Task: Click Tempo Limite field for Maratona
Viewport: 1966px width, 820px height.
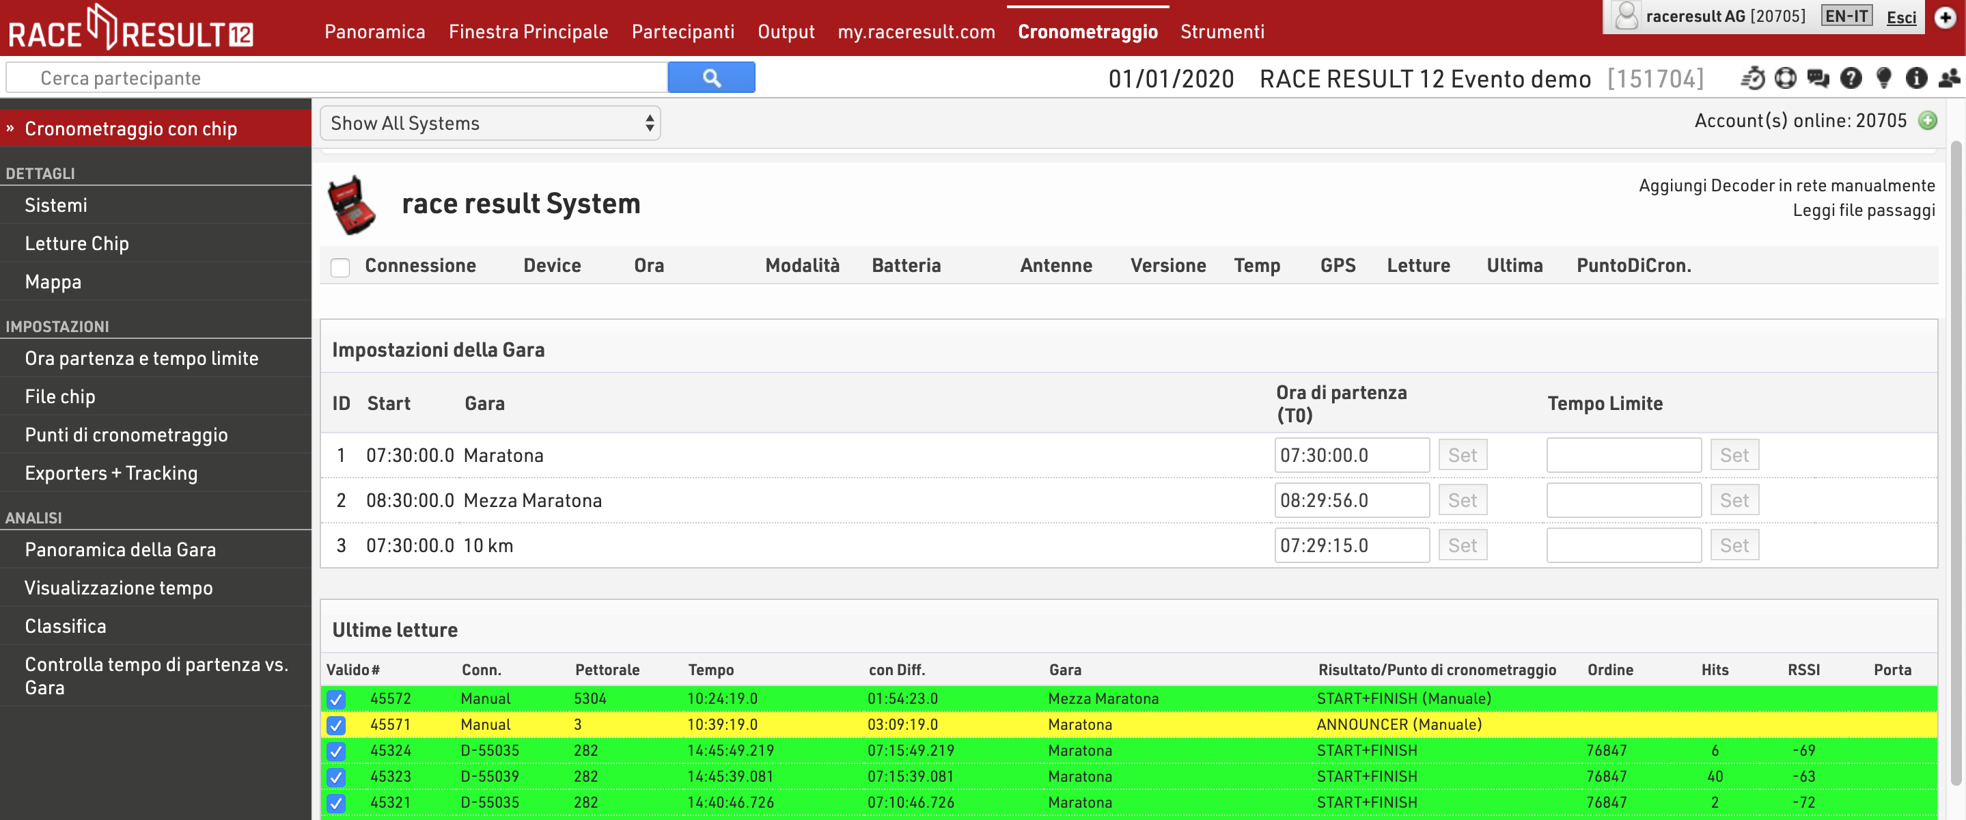Action: click(x=1623, y=455)
